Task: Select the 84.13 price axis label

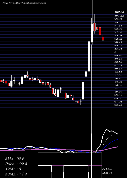Action: tap(119, 58)
